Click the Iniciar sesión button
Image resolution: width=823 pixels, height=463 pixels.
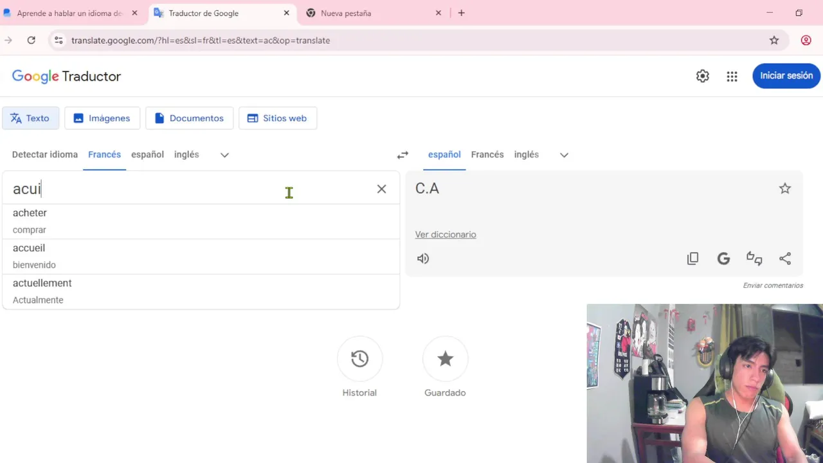(786, 76)
